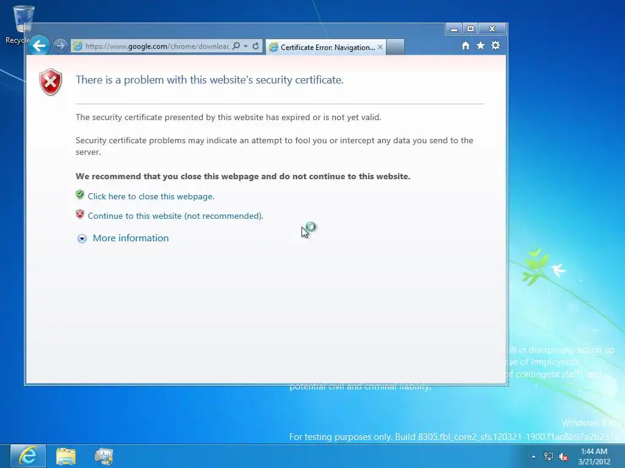Click the red shield icon beside Continue link
The width and height of the screenshot is (625, 468).
[80, 214]
